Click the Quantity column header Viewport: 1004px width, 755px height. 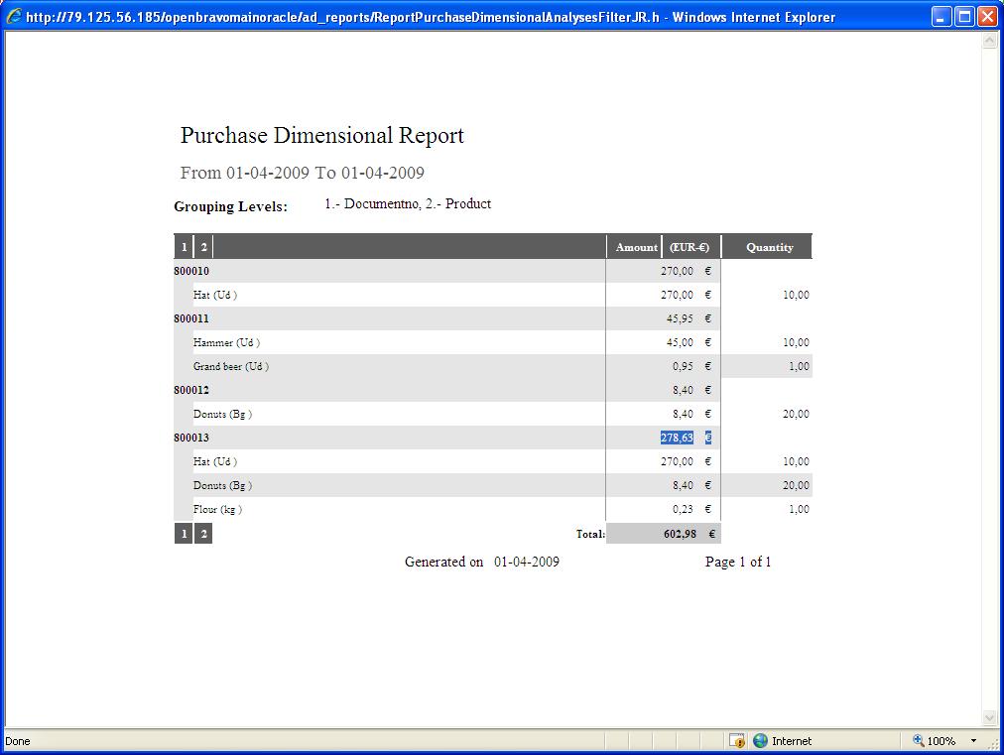pos(769,247)
